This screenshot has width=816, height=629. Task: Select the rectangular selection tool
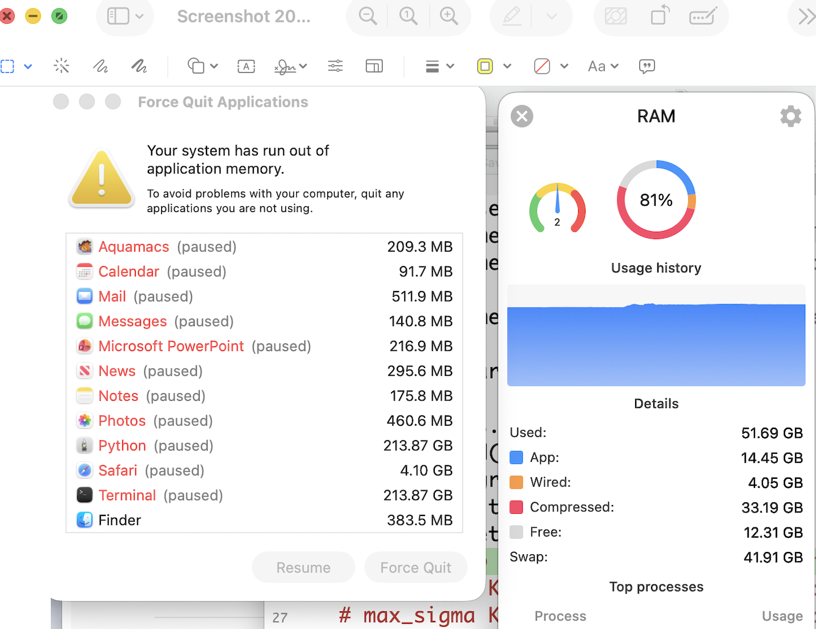[7, 66]
